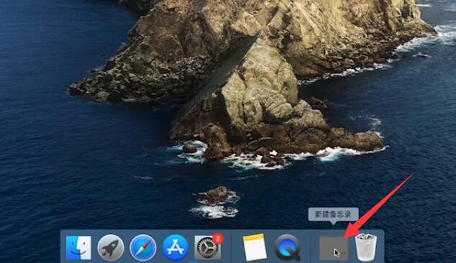Screen dimensions: 456x263
Task: Open the App Store icon
Action: [x=175, y=248]
